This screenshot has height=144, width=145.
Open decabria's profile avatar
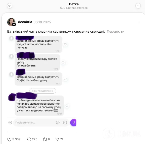point(11,22)
